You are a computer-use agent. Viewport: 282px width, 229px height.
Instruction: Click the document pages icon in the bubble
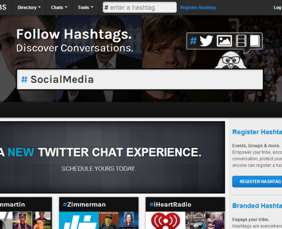point(255,41)
